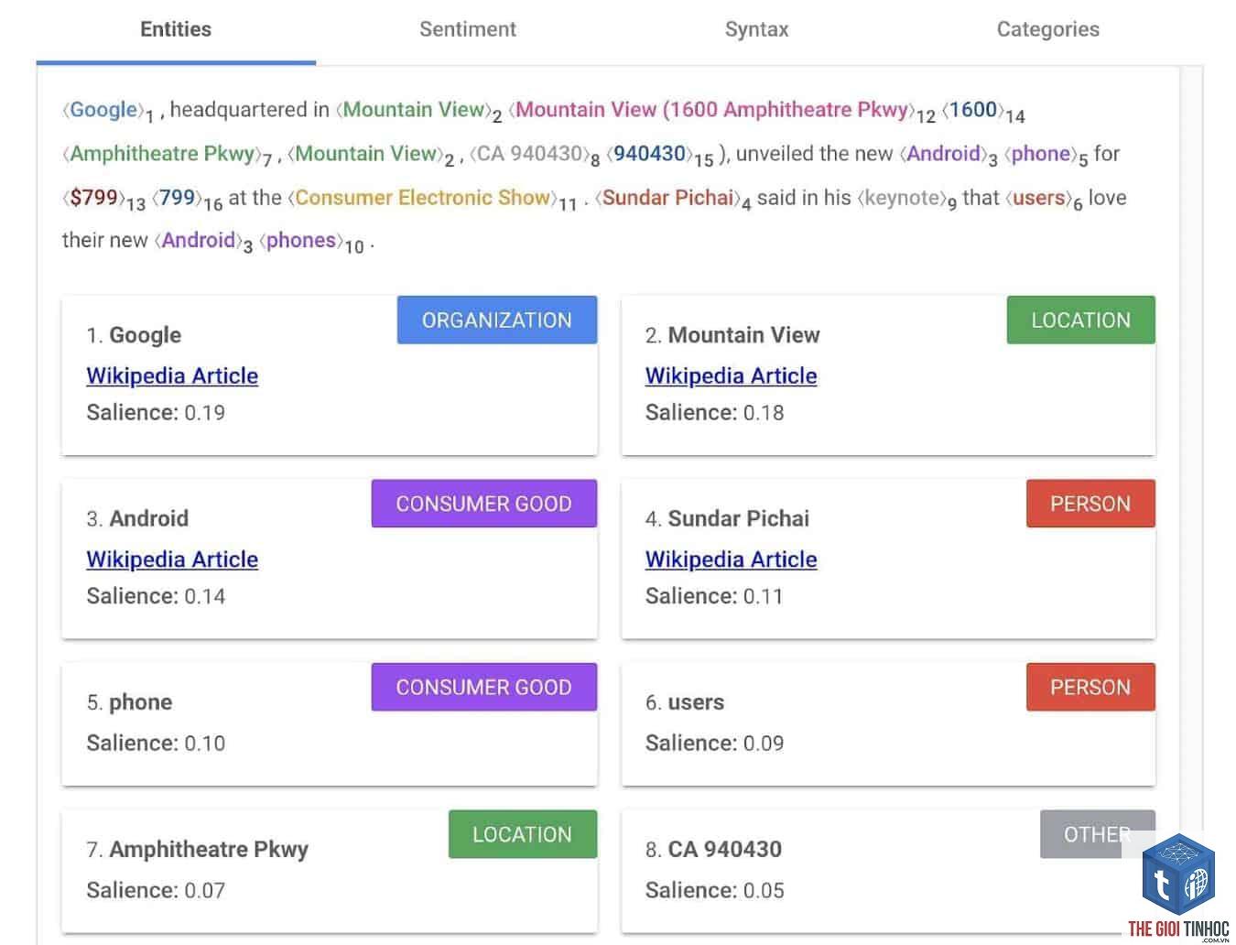The width and height of the screenshot is (1236, 945).
Task: Open Wikipedia Article link in Mountain View card
Action: point(731,375)
